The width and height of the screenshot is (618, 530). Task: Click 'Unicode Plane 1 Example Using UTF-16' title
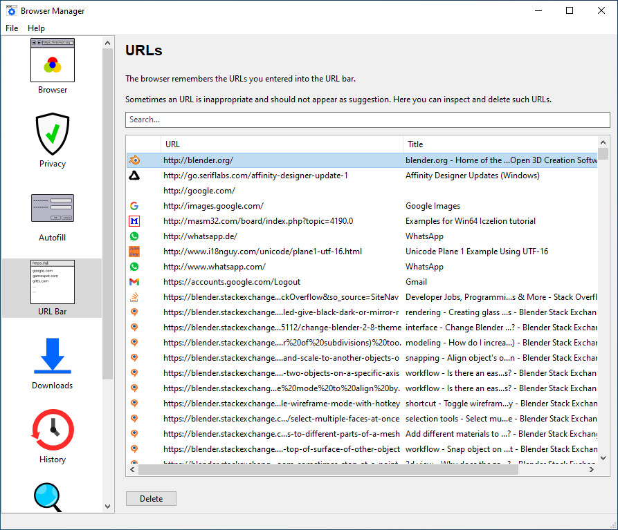click(x=477, y=252)
